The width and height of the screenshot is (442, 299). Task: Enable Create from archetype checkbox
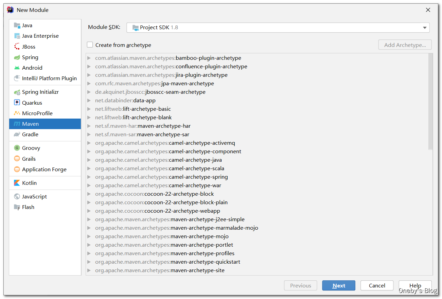(90, 45)
